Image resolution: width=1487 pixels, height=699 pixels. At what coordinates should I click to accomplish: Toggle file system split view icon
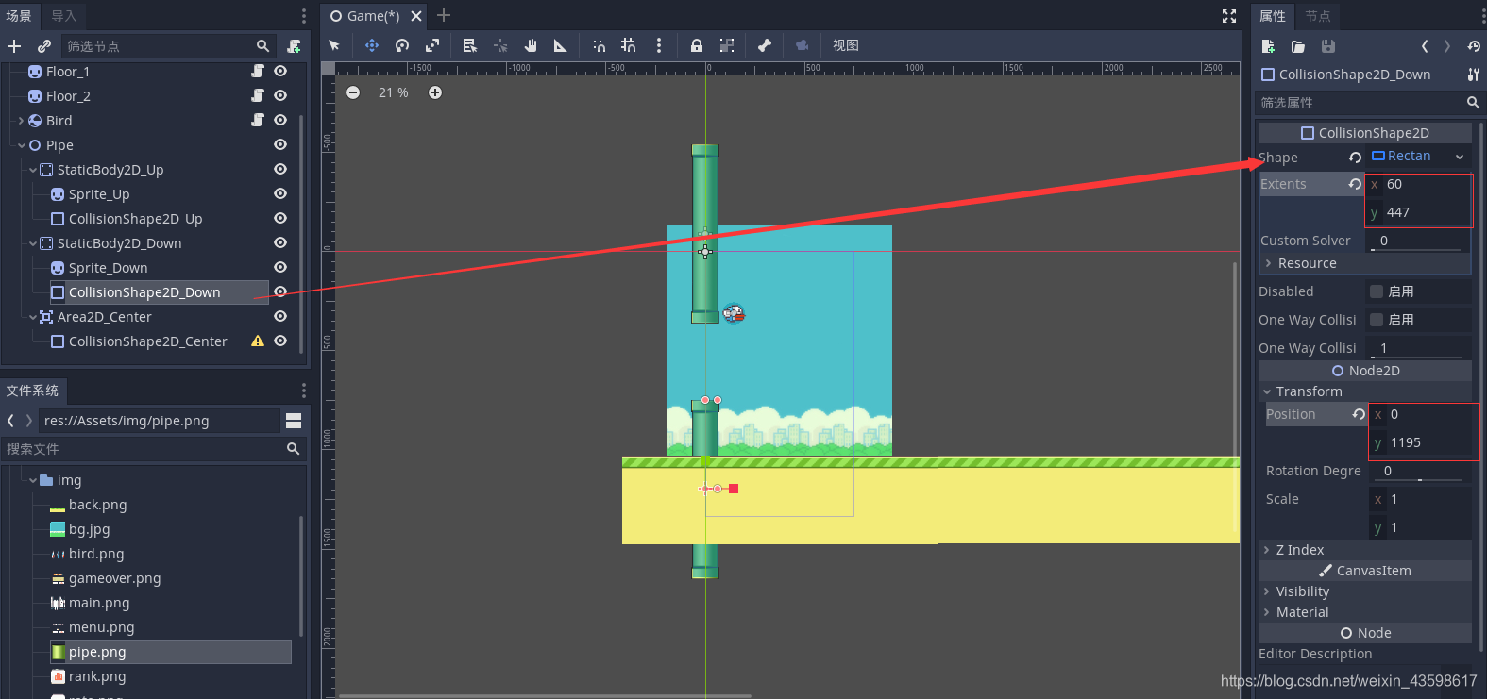[x=294, y=421]
